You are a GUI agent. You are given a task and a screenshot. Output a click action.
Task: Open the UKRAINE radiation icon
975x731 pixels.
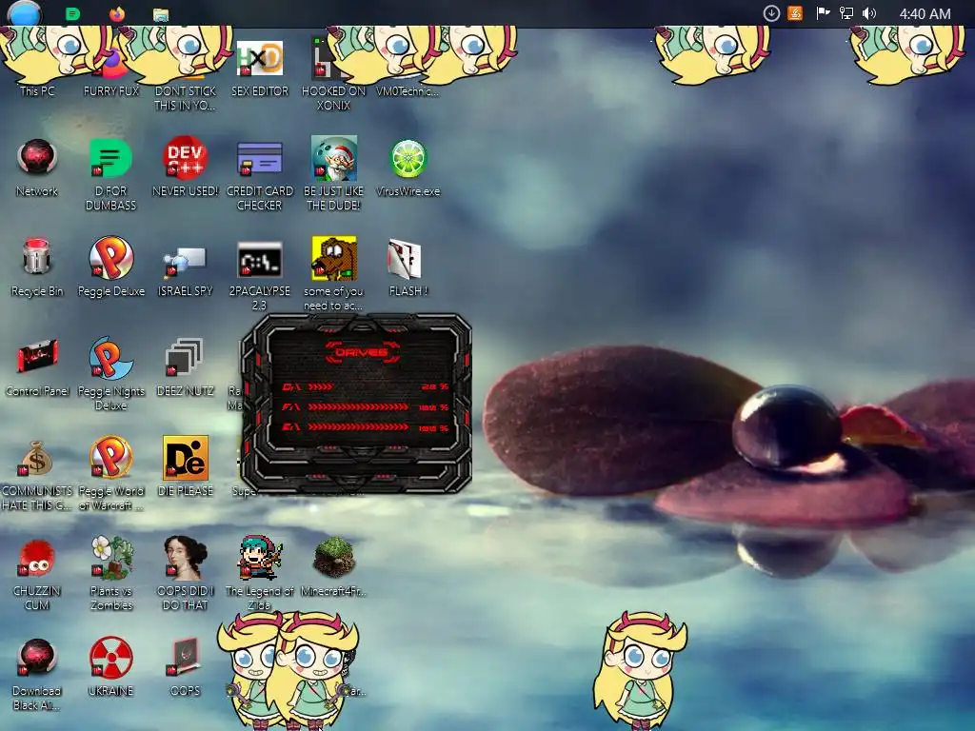(x=110, y=667)
